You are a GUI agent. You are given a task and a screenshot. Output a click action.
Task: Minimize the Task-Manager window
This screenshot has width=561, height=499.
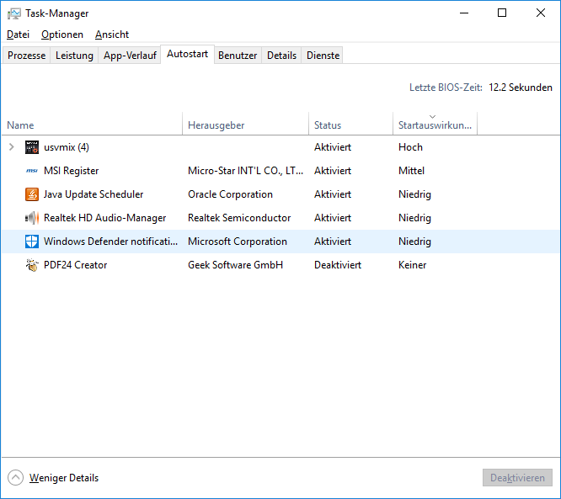click(464, 13)
